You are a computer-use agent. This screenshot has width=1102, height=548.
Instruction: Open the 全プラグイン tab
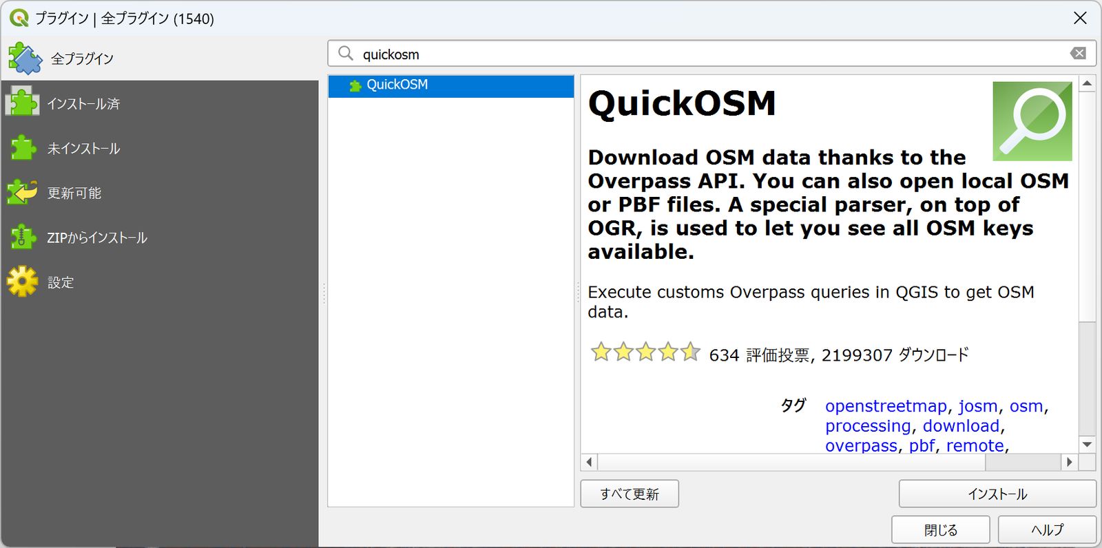(x=160, y=59)
